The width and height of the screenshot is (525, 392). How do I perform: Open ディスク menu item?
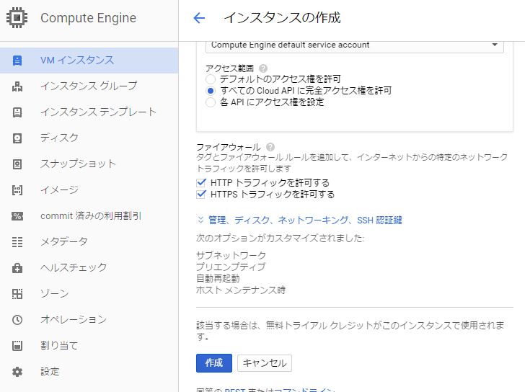pyautogui.click(x=89, y=138)
